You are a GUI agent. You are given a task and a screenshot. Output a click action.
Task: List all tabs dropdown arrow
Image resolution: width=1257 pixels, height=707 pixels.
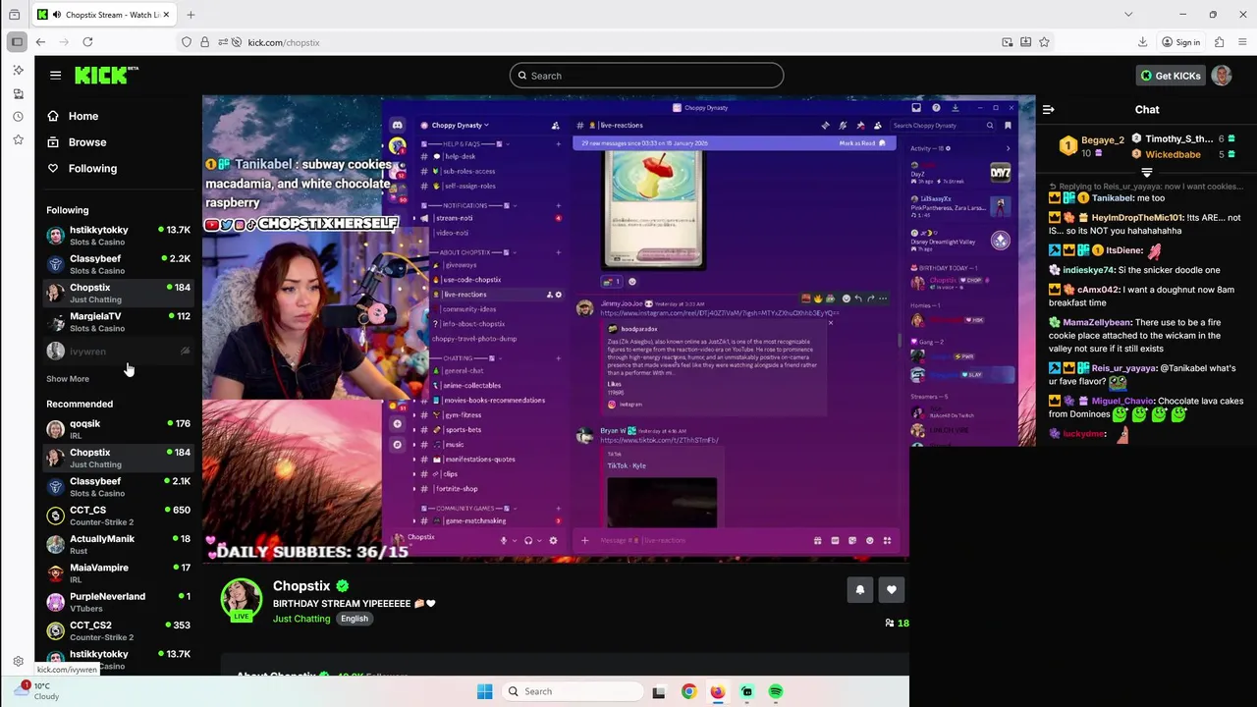(x=1128, y=15)
